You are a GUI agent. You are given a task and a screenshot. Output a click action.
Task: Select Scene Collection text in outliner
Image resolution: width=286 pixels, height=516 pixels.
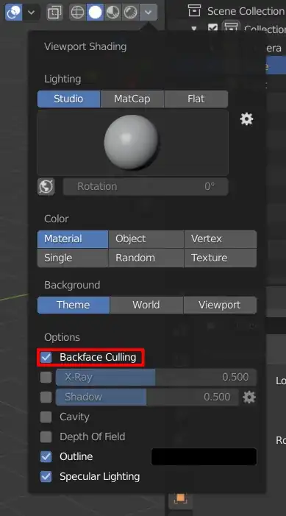246,11
